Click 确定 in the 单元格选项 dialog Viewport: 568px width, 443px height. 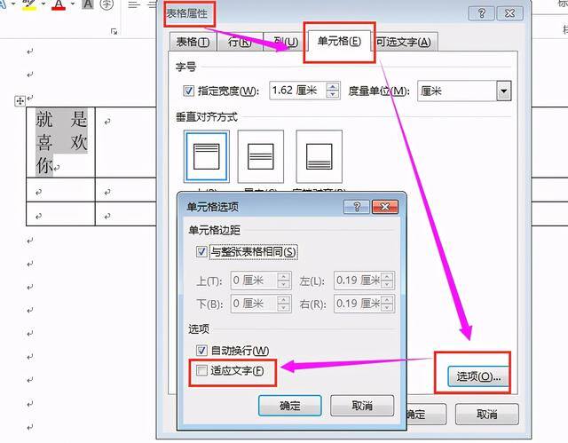click(290, 406)
